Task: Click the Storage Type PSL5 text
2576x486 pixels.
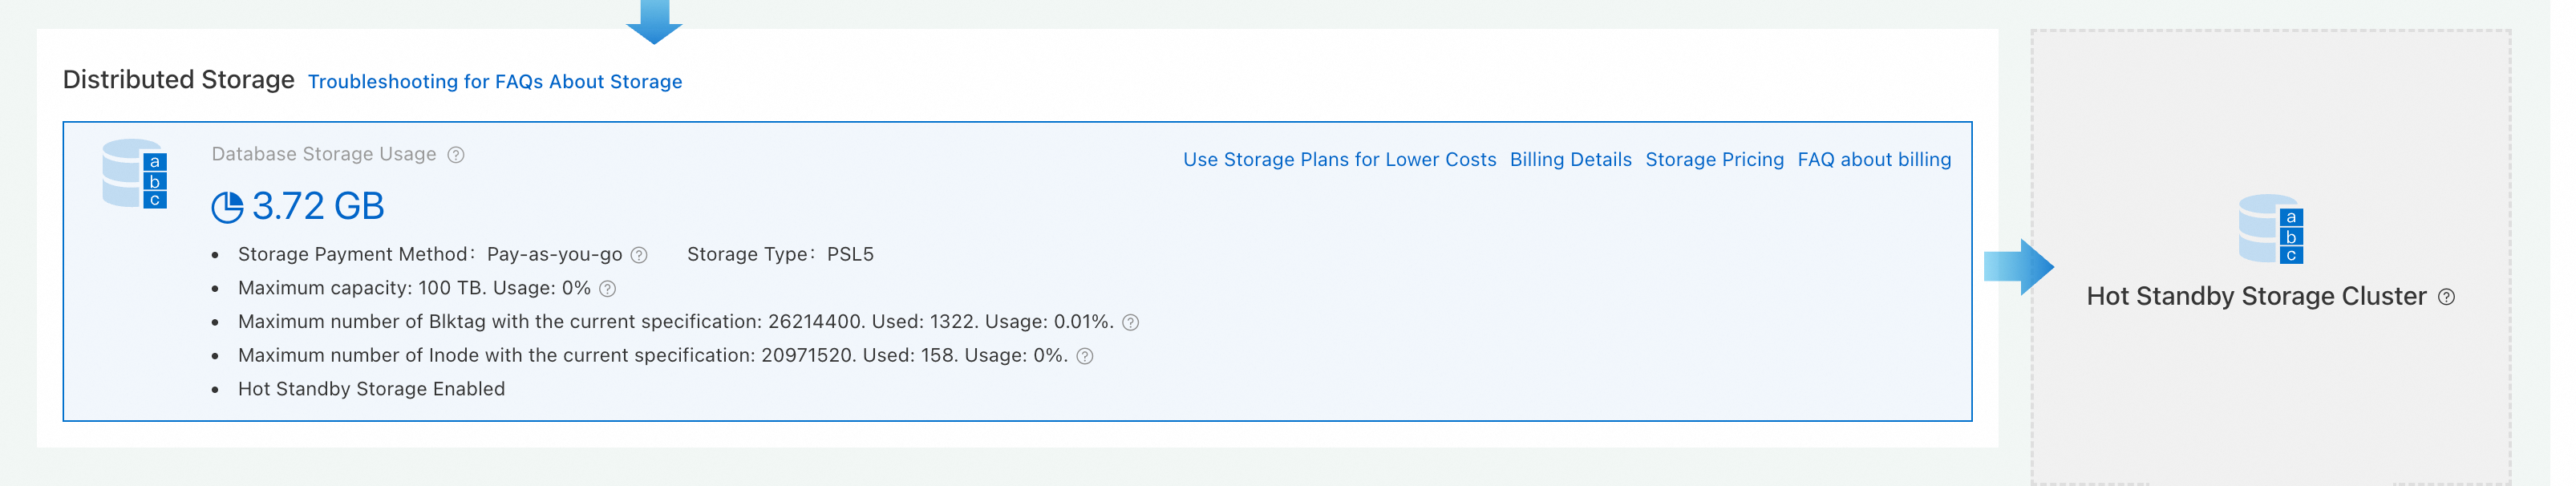Action: point(780,255)
